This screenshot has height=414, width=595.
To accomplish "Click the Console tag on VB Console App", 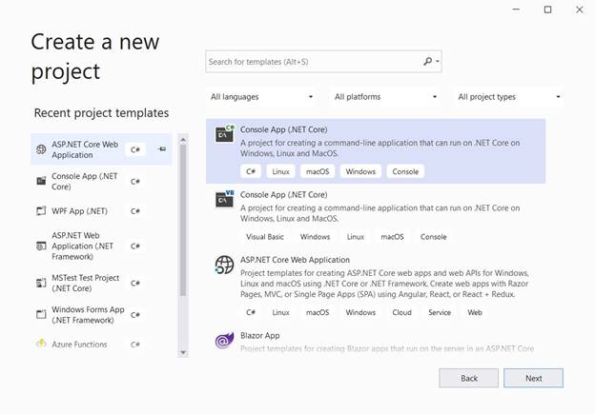I will tap(433, 237).
